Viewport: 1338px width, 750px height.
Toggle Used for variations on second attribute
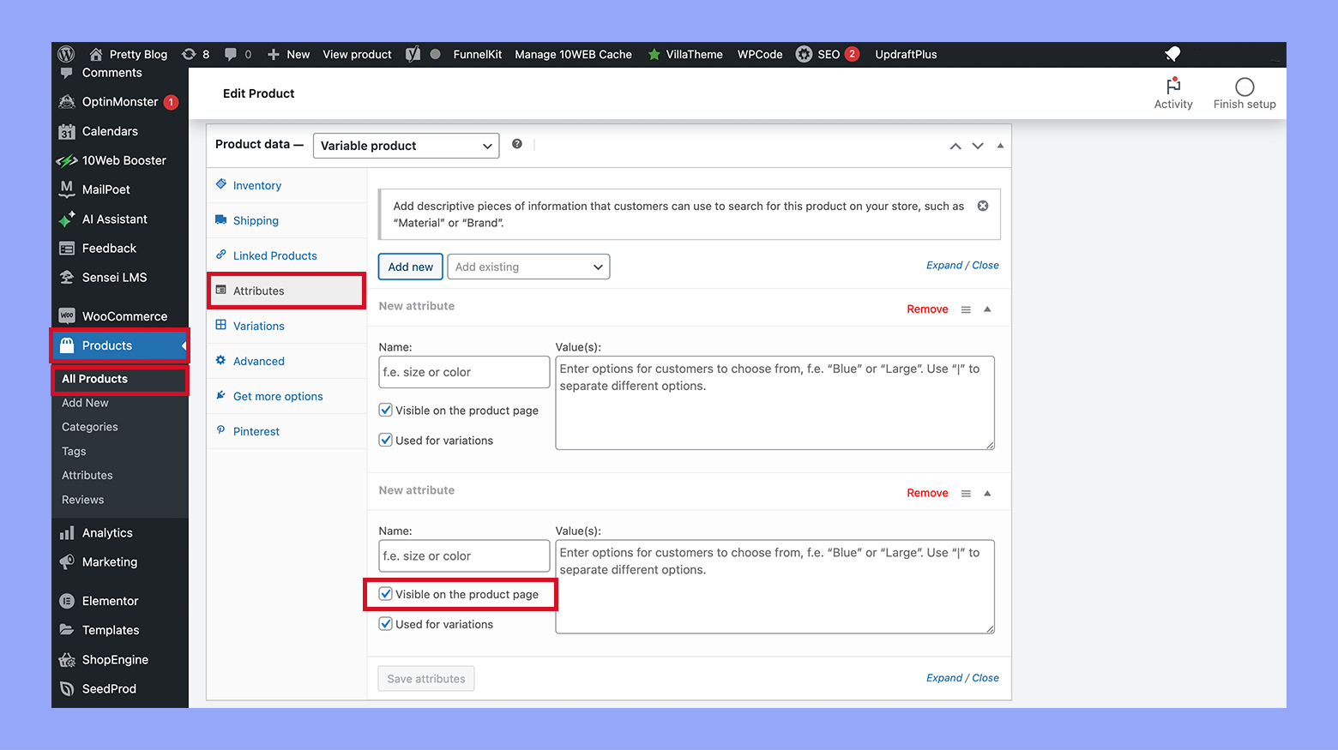(385, 623)
